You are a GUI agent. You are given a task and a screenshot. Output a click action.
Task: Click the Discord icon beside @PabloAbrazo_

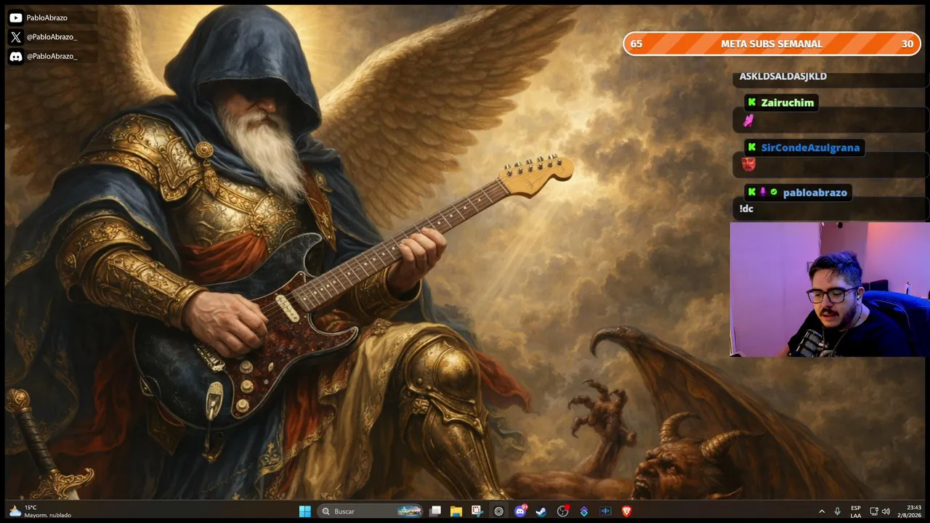pyautogui.click(x=15, y=56)
